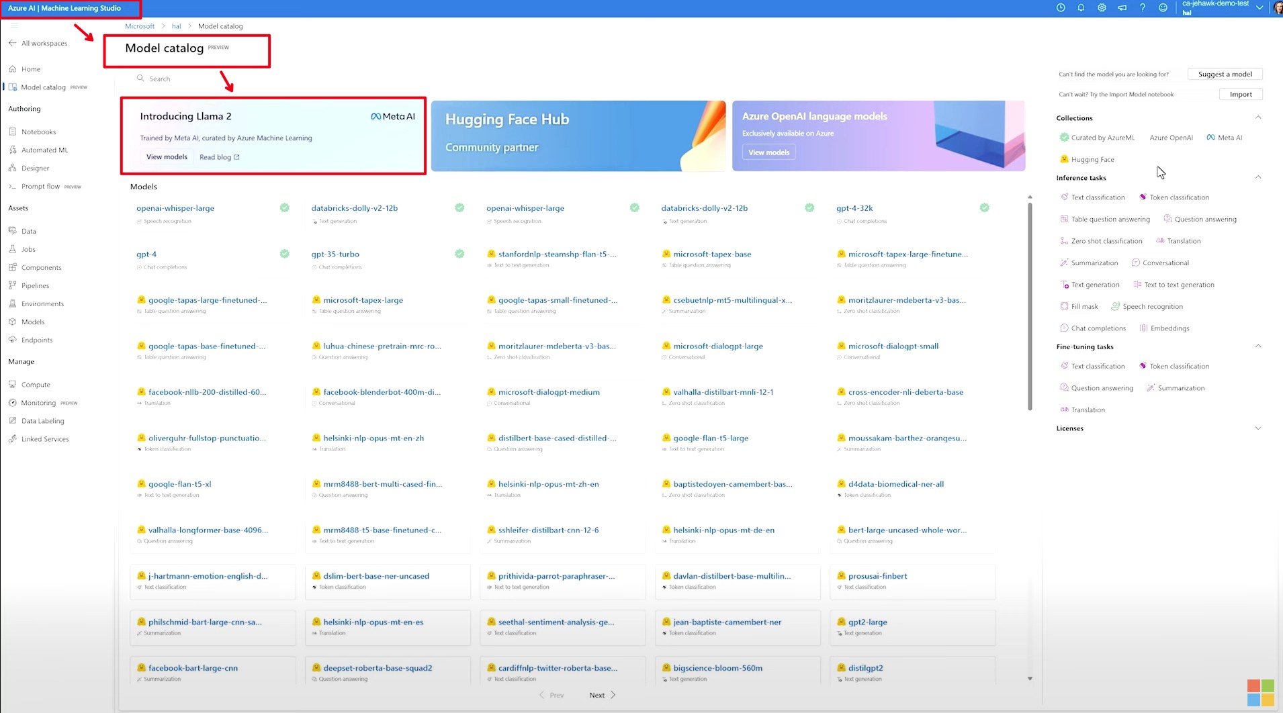Click Microsoft in the breadcrumb
1283x713 pixels.
tap(140, 26)
